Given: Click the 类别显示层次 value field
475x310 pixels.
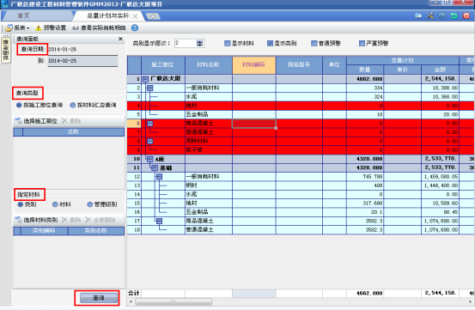Looking at the screenshot, I should point(186,43).
